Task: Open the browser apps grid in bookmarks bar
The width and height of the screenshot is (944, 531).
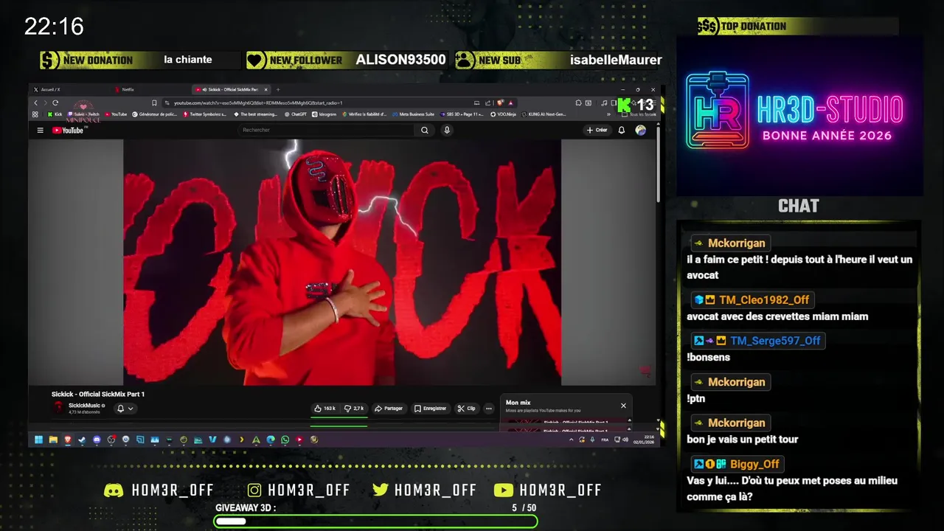Action: [35, 114]
